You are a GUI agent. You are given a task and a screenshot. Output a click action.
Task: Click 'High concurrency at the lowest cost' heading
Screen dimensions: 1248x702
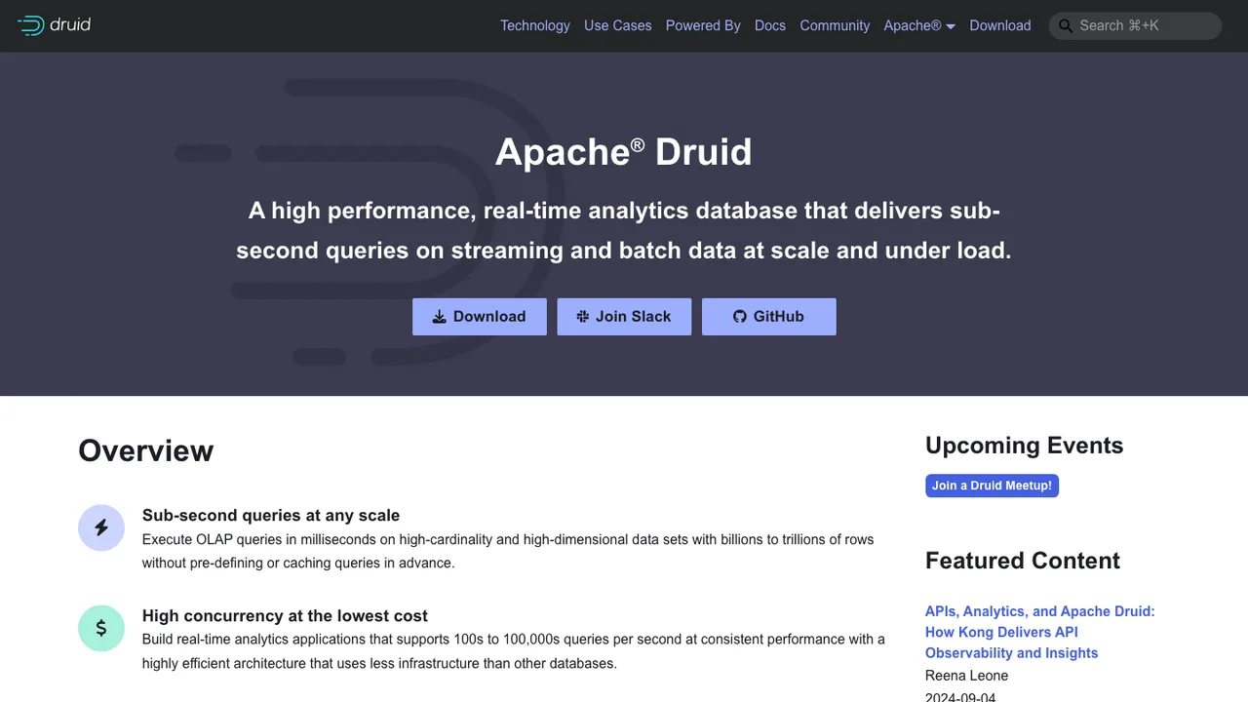point(285,615)
